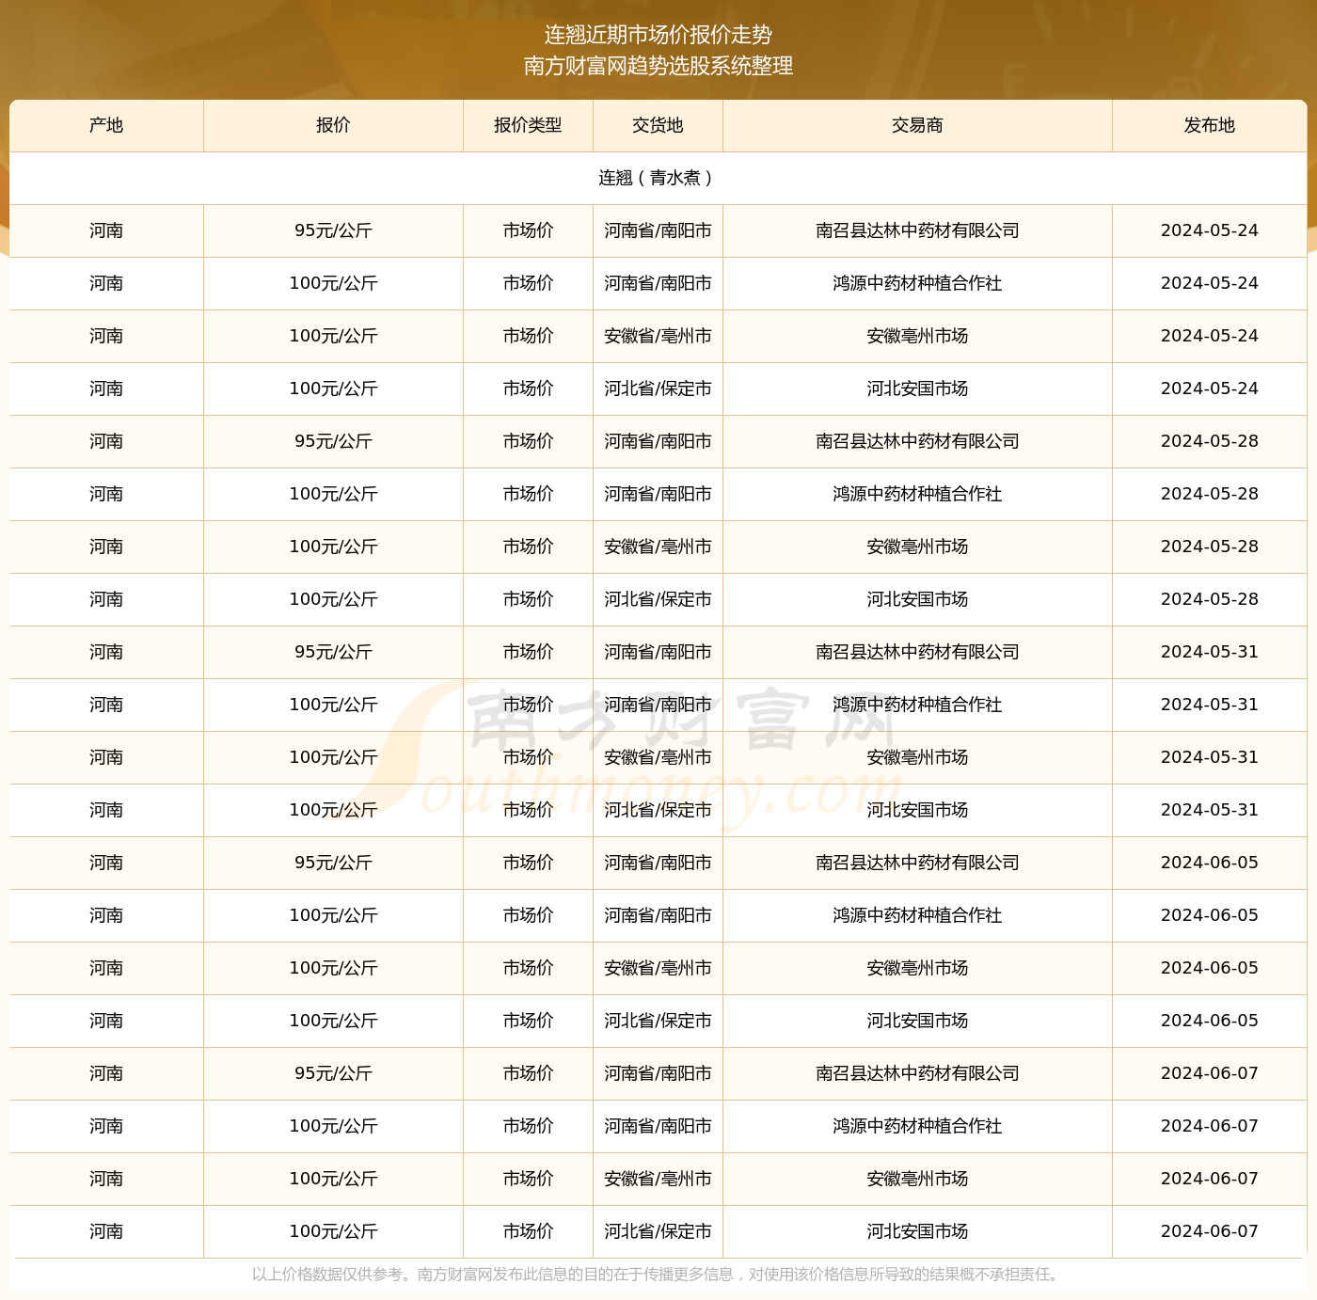
Task: Click the 交货地 column header
Action: tap(658, 125)
